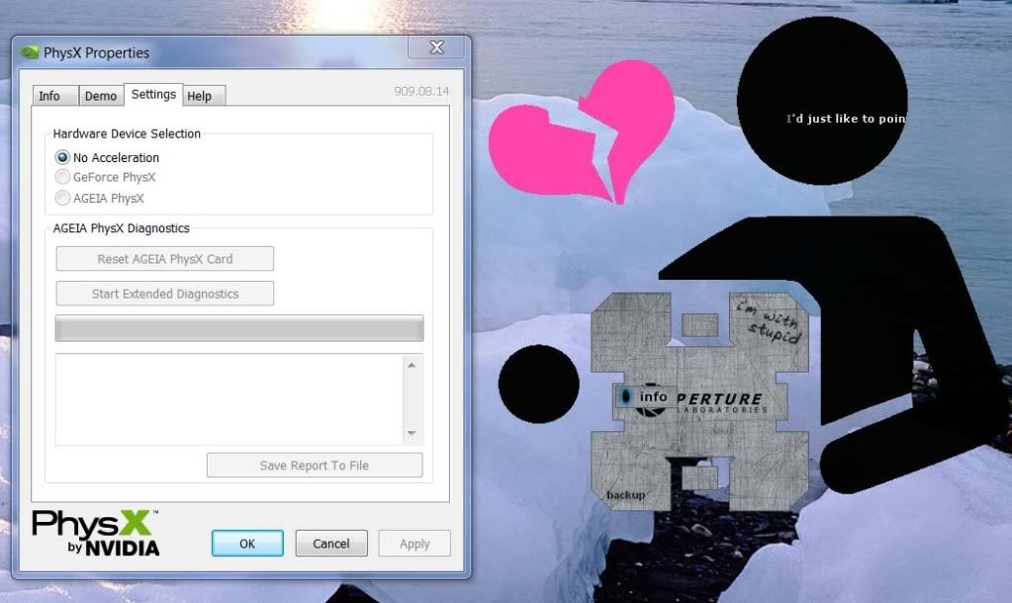Click the PhysX title bar icon
1012x603 pixels.
click(x=29, y=52)
